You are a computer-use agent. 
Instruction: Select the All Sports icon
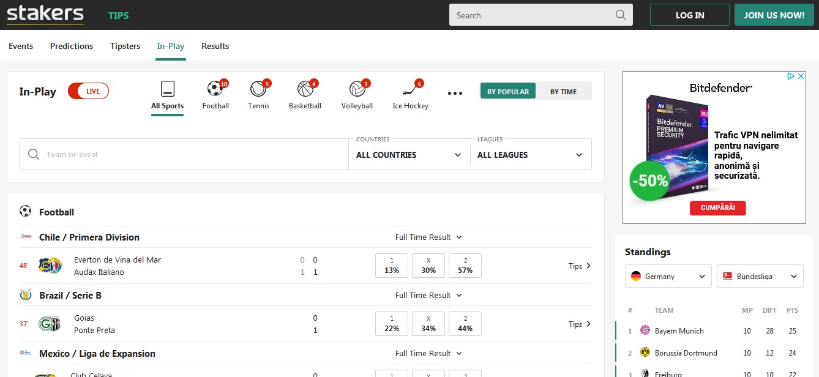[168, 89]
